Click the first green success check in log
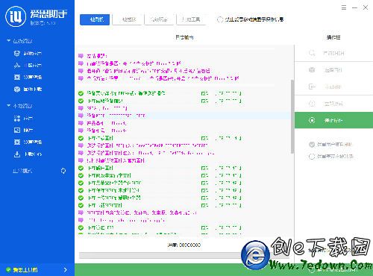 [x=81, y=93]
